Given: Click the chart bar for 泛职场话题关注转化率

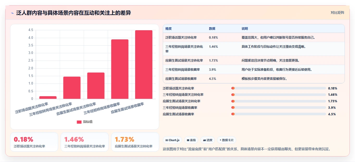Looking at the screenshot, I should 48,98.
